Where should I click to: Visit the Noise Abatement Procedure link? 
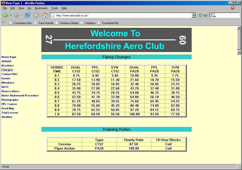20,95
